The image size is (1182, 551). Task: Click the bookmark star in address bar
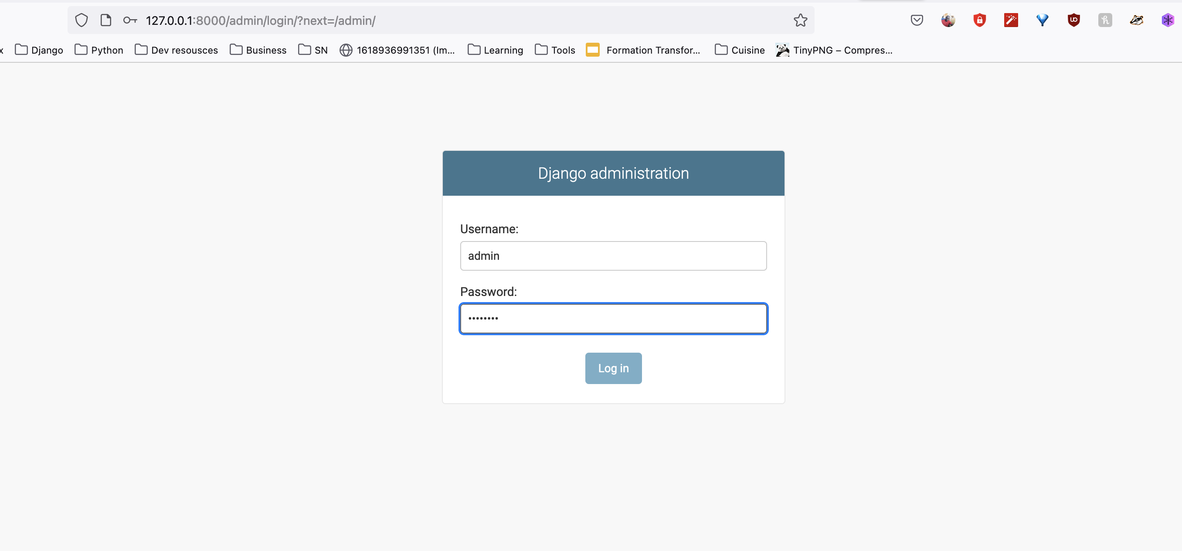(x=800, y=20)
